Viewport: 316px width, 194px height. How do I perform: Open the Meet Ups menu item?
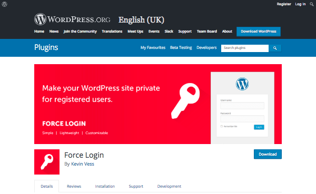(x=135, y=32)
